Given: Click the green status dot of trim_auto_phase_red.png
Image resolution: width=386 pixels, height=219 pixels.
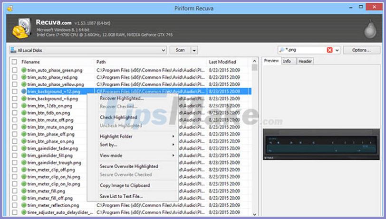Looking at the screenshot, I should click(x=24, y=77).
